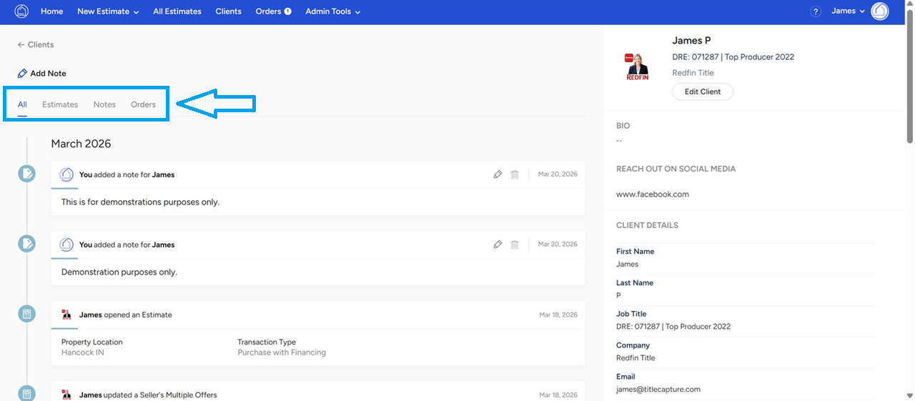
Task: Edit the "This is for demonstrations" note
Action: tap(498, 174)
